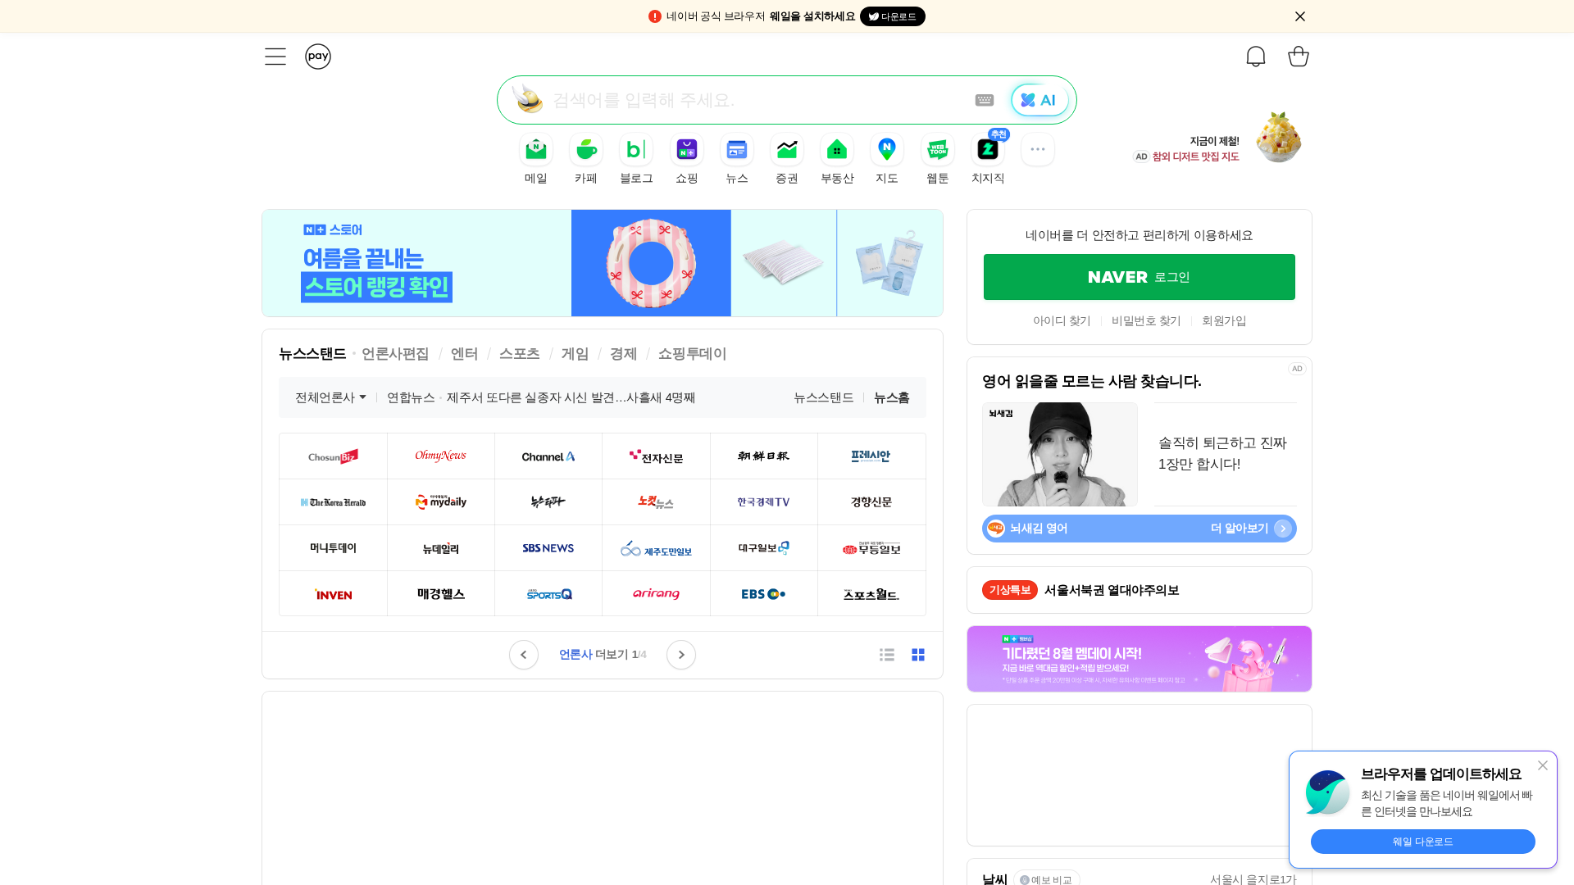Click the 뉴스스탠드 link beside 뉴스홈
1574x885 pixels.
tap(824, 397)
